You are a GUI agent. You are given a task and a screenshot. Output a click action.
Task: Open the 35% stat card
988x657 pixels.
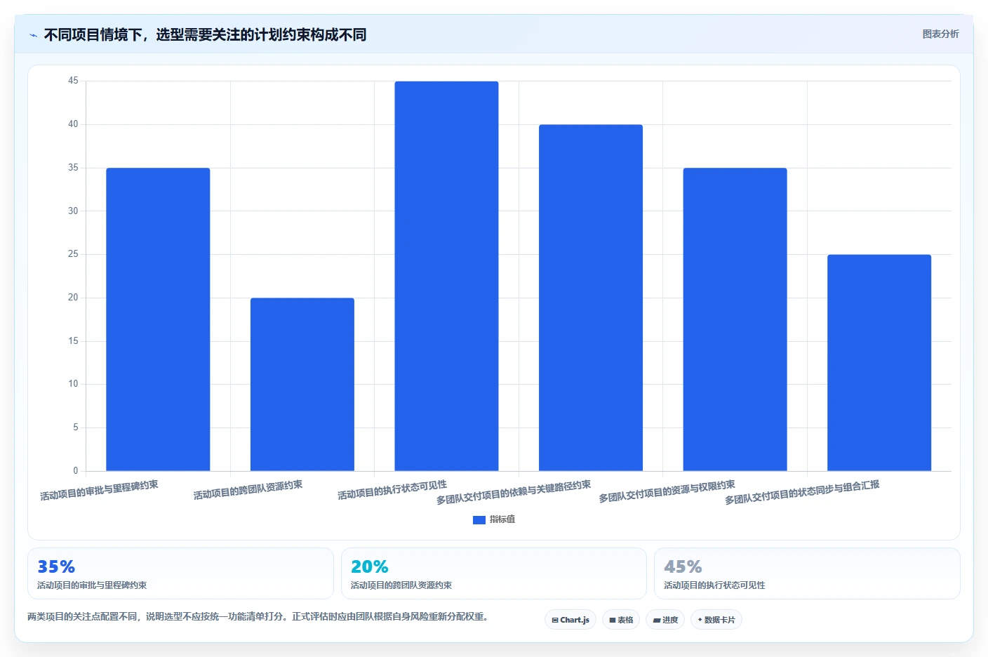(180, 573)
